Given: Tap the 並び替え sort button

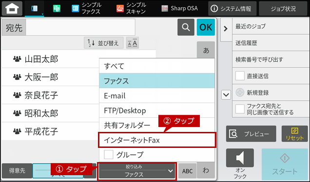Looking at the screenshot, I should pos(104,43).
